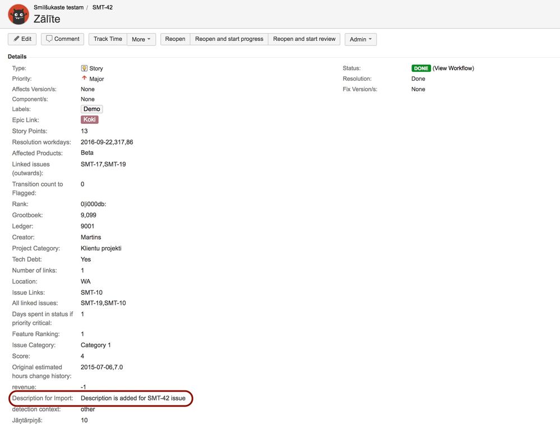Click Resolution workdays value 2016-09-22,317,86

click(x=107, y=142)
